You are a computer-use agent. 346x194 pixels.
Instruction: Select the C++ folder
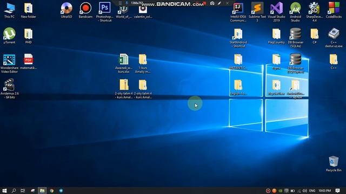334,61
